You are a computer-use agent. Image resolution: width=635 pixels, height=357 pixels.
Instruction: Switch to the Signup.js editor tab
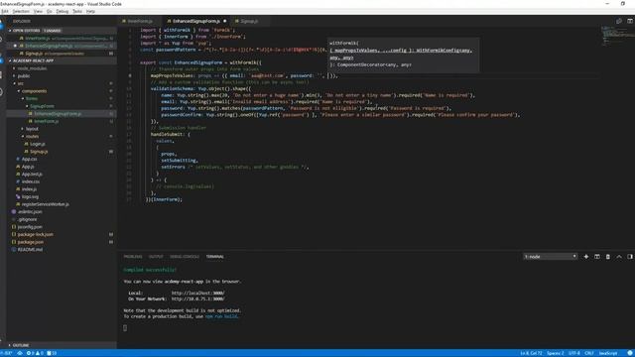(x=249, y=21)
